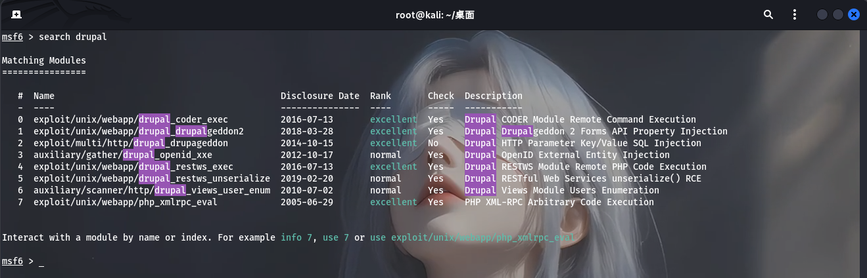
Task: Click module exploit/unix/webapp/drupal_restws_exec
Action: tap(133, 167)
